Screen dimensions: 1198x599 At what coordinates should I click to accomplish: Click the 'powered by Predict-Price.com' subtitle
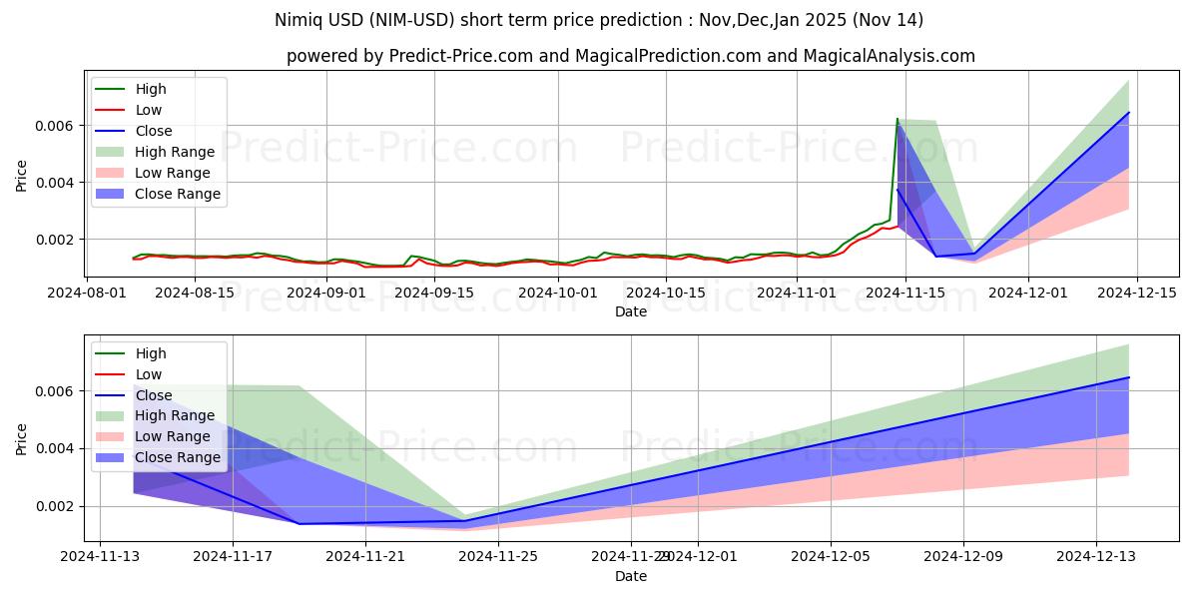coord(630,56)
